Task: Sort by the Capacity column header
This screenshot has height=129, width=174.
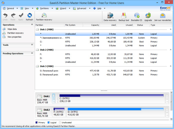Action: click(91, 25)
